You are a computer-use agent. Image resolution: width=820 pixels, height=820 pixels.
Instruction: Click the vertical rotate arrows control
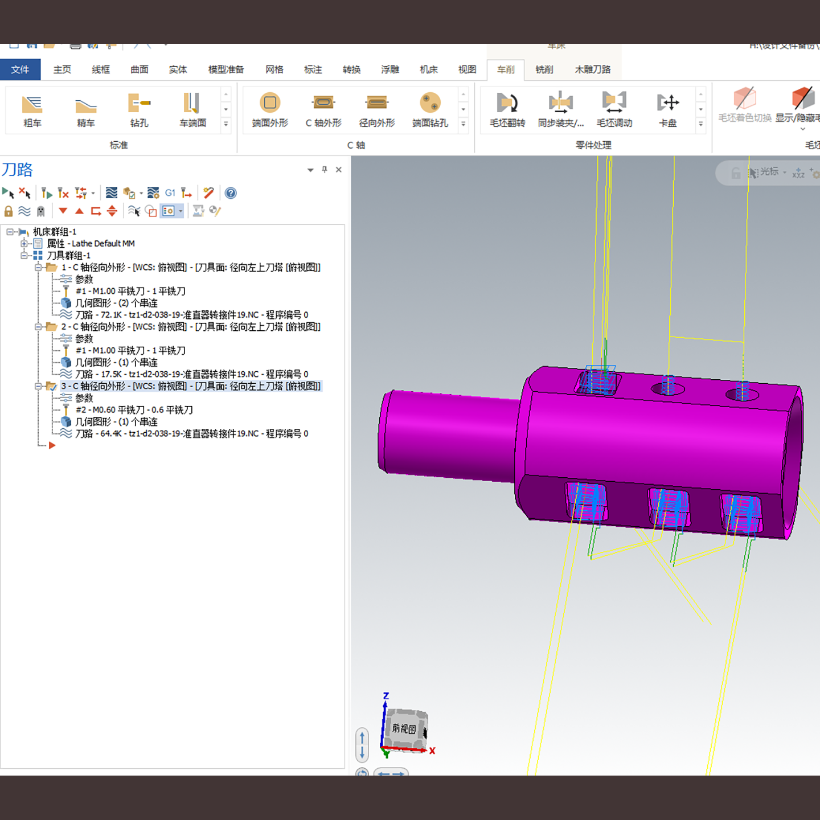coord(362,745)
